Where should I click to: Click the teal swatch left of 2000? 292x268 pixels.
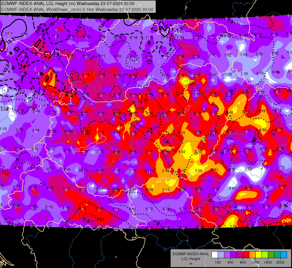coord(277,255)
